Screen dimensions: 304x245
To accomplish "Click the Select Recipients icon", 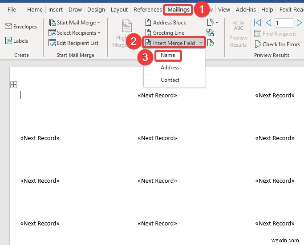I will (x=52, y=33).
